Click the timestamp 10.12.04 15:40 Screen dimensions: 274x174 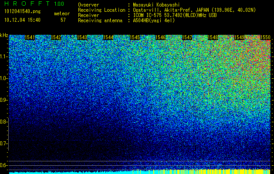pos(22,20)
